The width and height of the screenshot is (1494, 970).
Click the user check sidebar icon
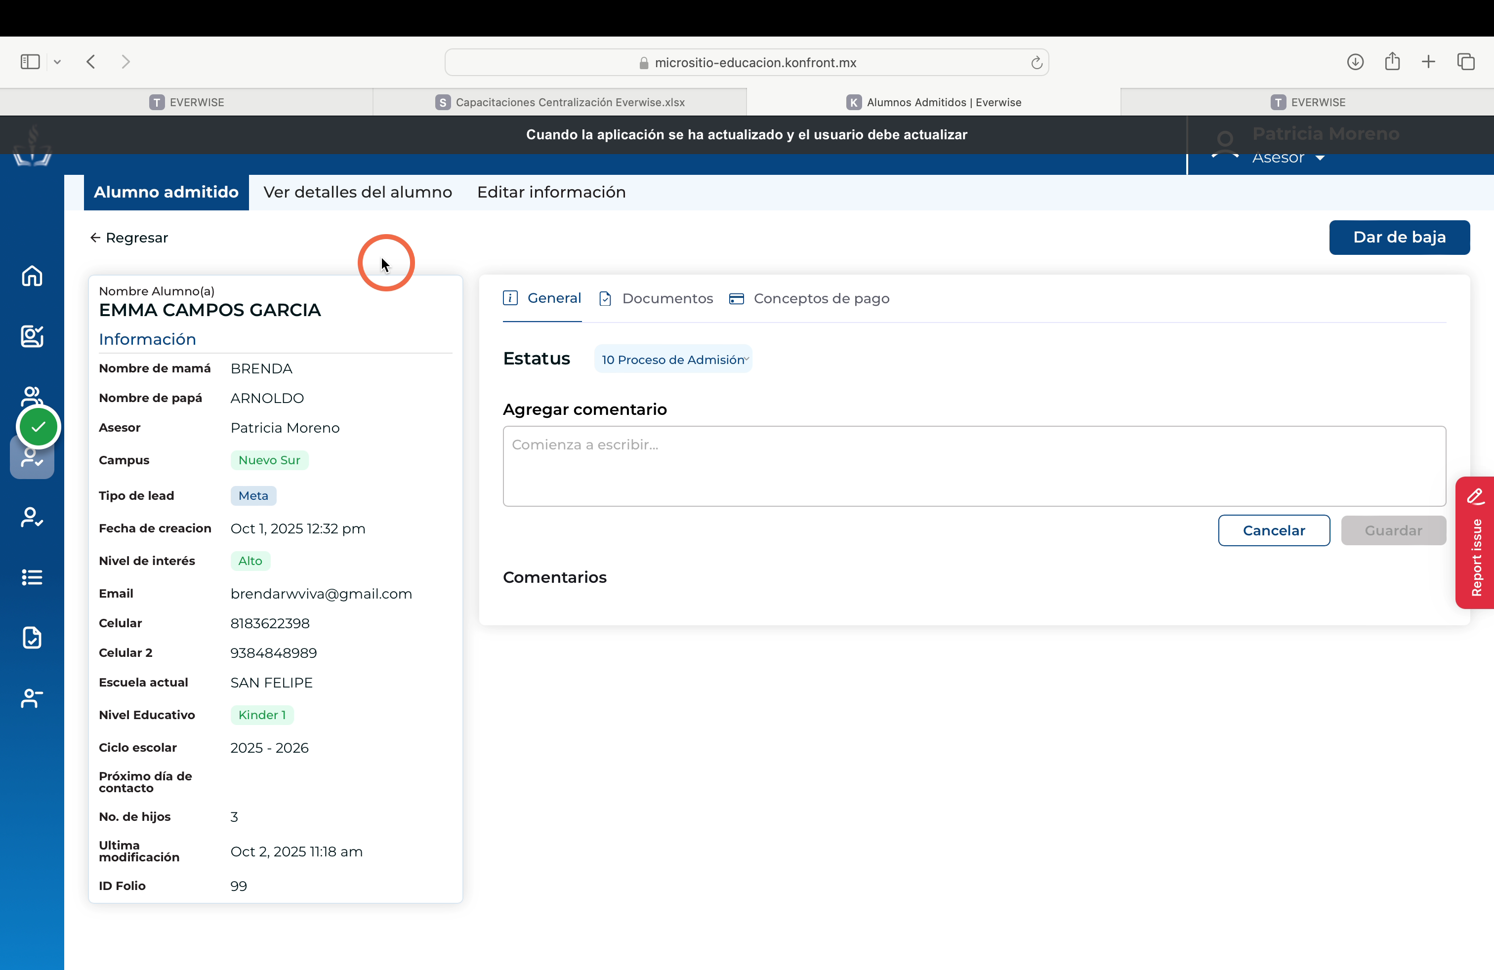click(32, 517)
